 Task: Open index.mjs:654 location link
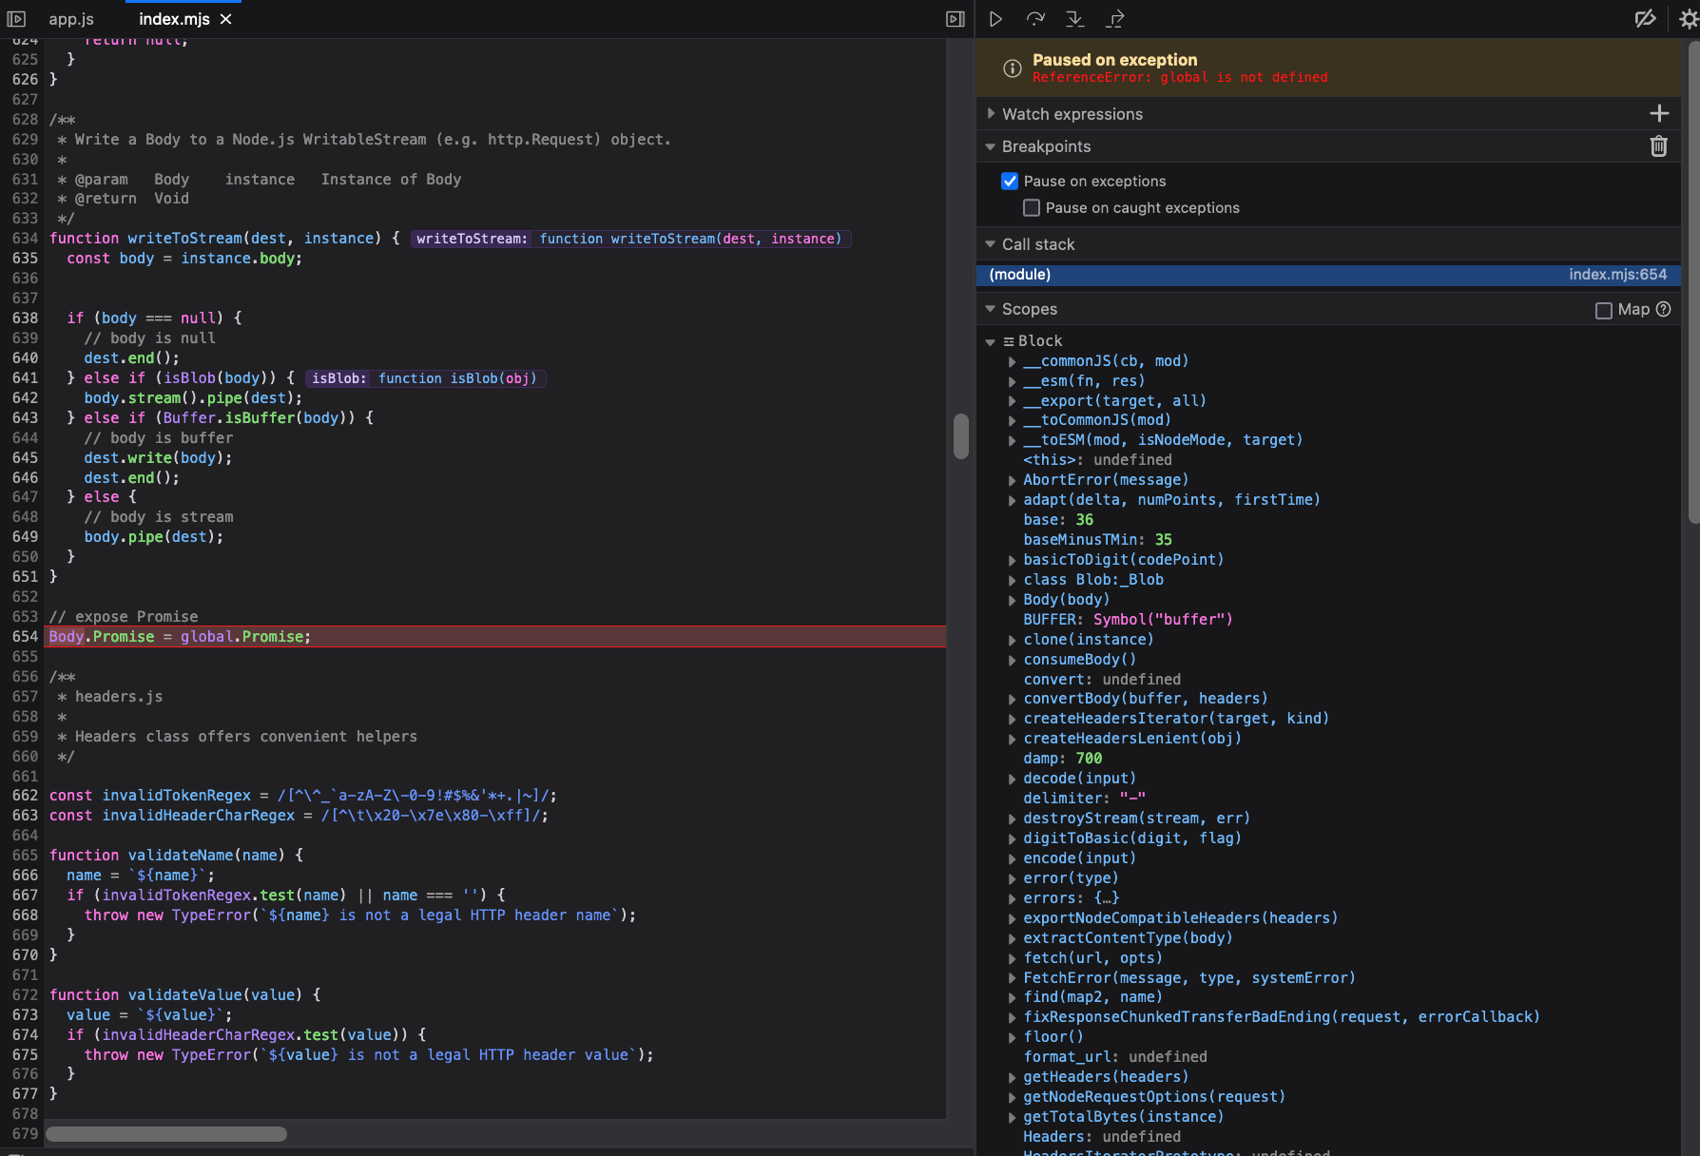[x=1617, y=275]
